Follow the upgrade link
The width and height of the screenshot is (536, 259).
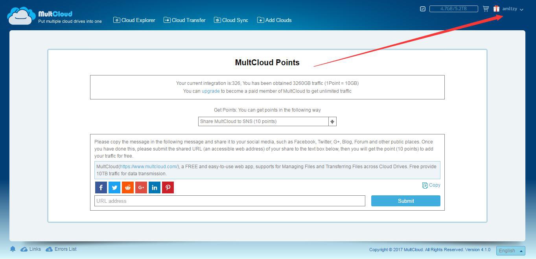click(211, 91)
